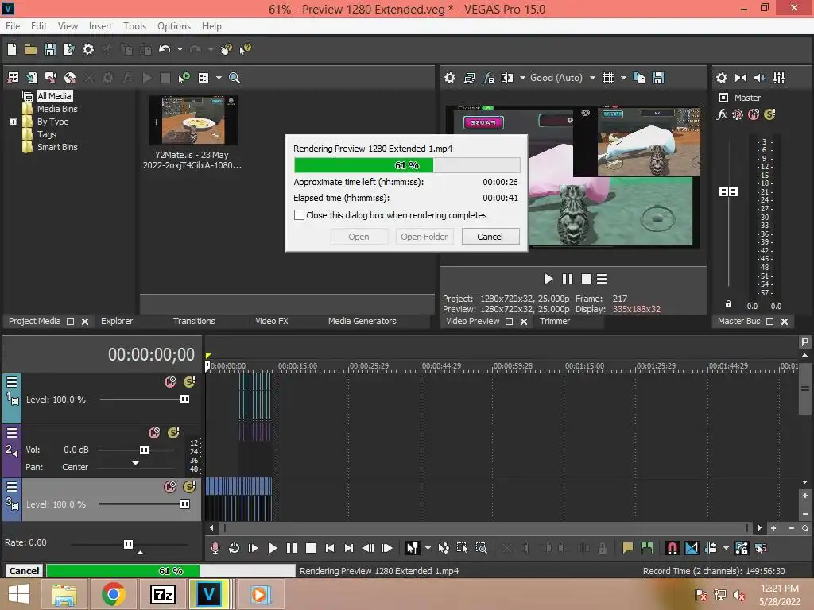Pause the video preview
Viewport: 814px width, 610px height.
[x=567, y=279]
